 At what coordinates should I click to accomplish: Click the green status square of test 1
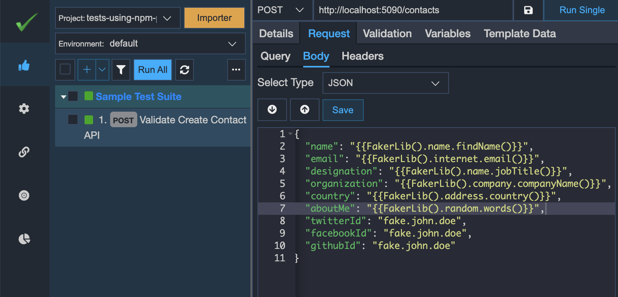pos(89,120)
